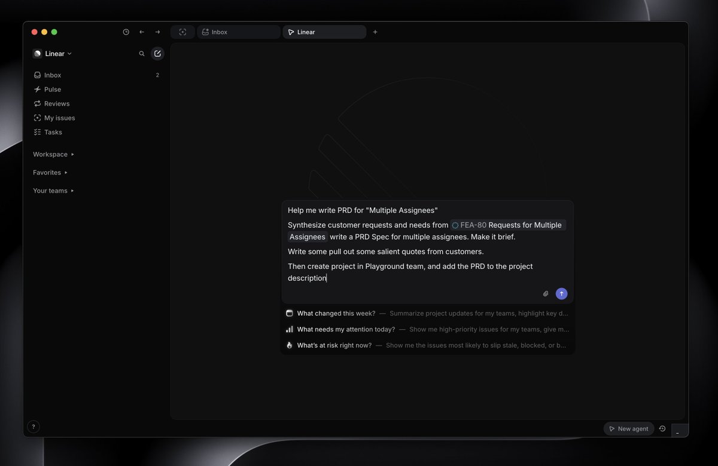The height and width of the screenshot is (466, 718).
Task: Click the Tasks checklist icon
Action: (38, 133)
